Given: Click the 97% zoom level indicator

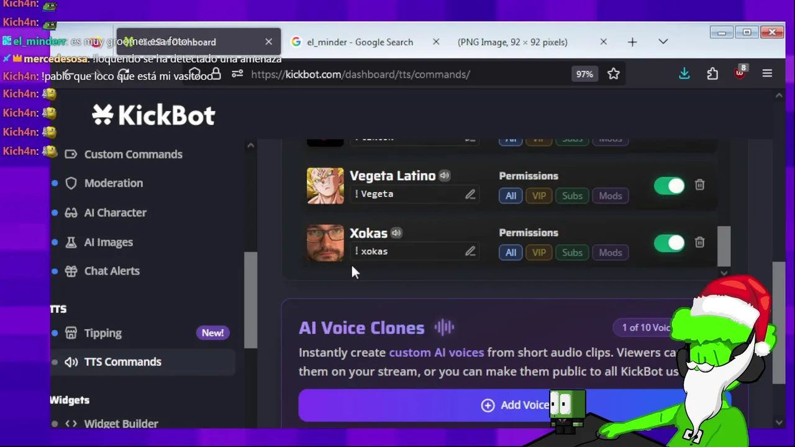Looking at the screenshot, I should click(584, 74).
